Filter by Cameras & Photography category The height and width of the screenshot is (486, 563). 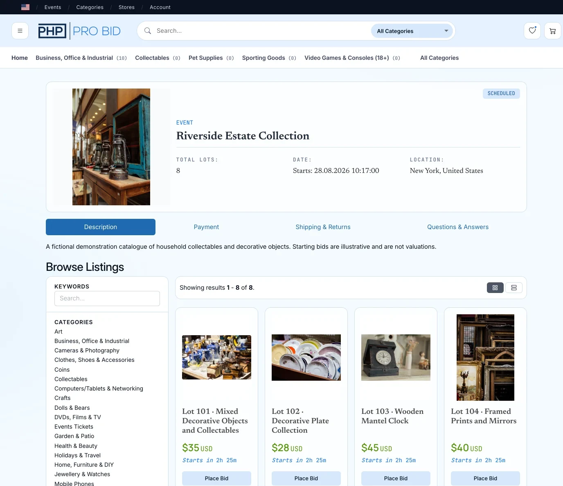click(x=87, y=350)
